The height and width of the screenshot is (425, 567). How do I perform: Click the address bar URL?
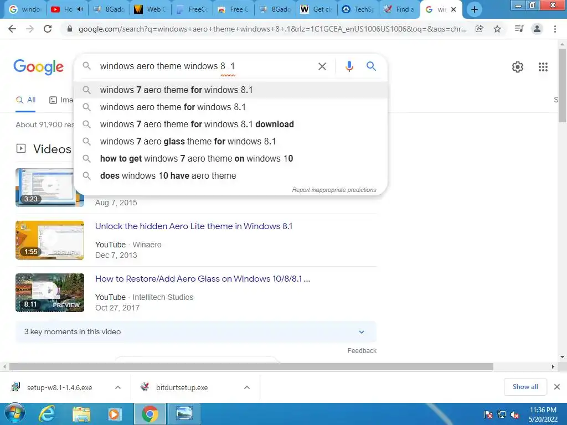tap(272, 29)
